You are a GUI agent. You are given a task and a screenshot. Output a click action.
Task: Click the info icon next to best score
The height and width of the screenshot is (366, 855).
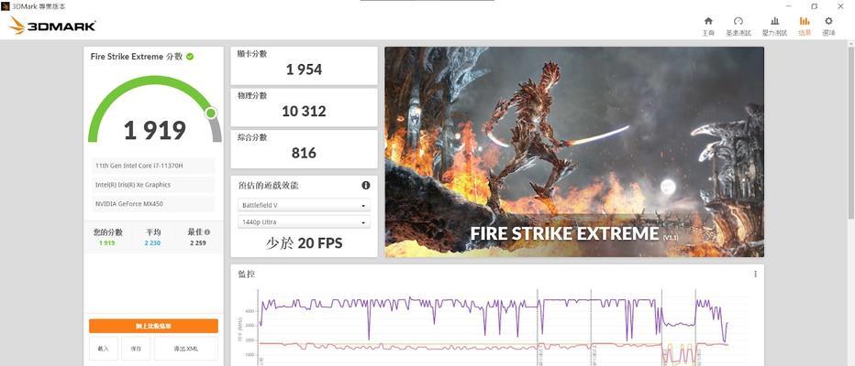point(207,232)
